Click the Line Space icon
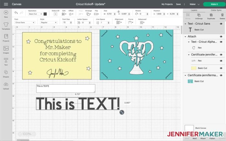Viewport: 226px width, 141px height. pos(98,23)
